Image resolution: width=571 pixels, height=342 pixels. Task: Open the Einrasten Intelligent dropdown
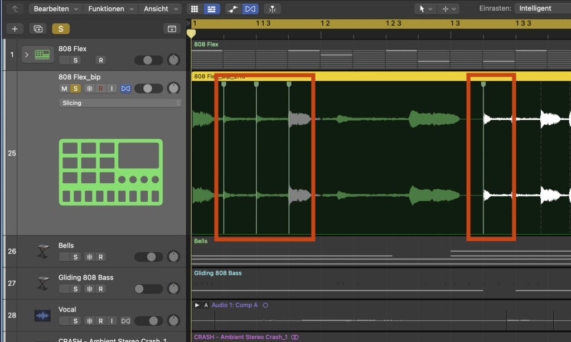tap(543, 8)
